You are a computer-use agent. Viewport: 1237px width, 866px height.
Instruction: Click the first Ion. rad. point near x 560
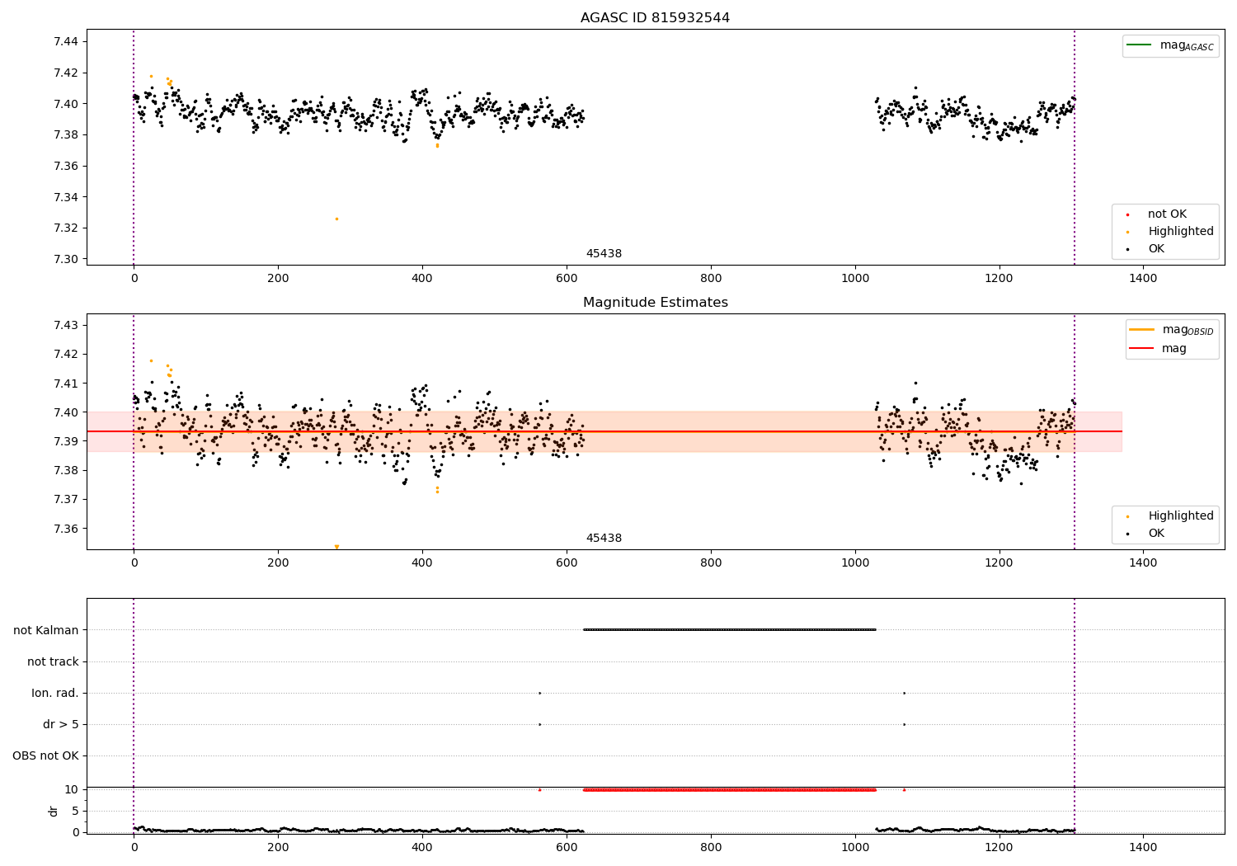539,694
